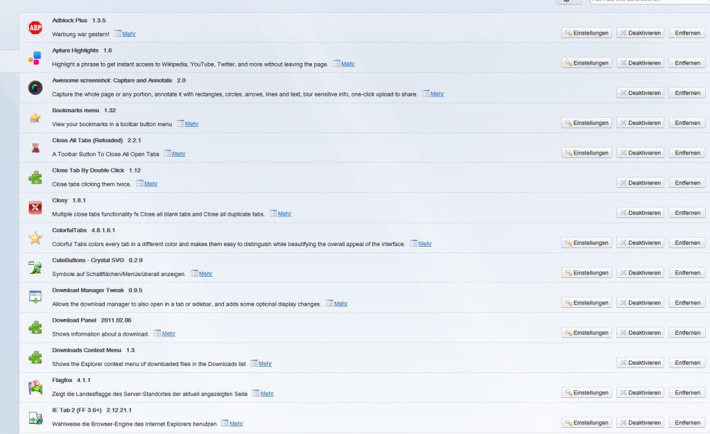
Task: Follow the Mehr link for Adblock Plus
Action: pyautogui.click(x=128, y=34)
